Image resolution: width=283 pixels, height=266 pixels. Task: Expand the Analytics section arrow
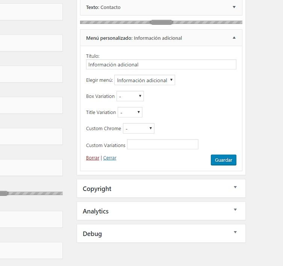pyautogui.click(x=235, y=210)
